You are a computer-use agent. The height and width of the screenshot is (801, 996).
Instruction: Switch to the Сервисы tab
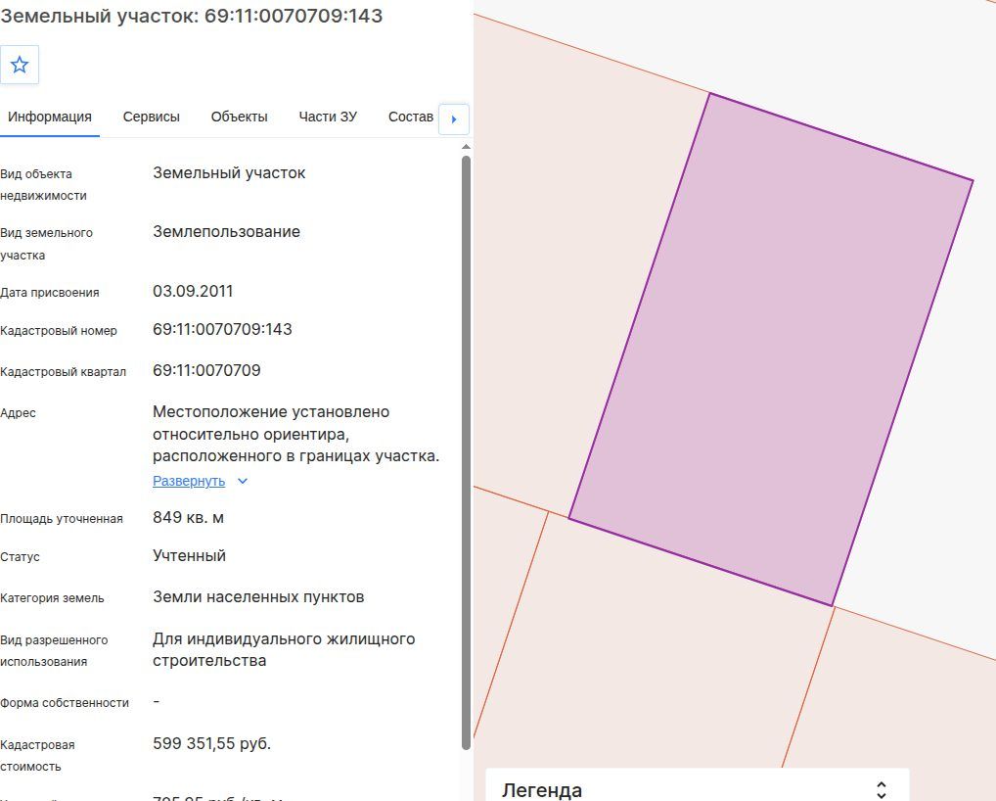point(152,117)
